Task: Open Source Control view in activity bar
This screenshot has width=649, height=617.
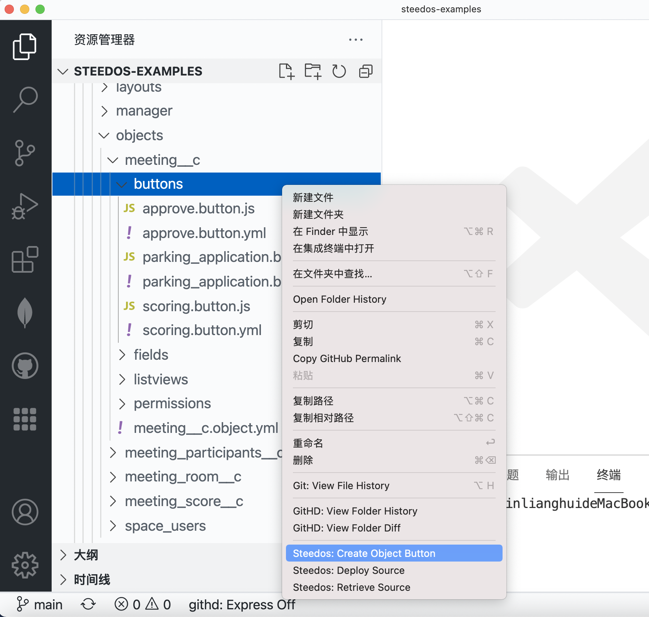Action: pyautogui.click(x=25, y=153)
